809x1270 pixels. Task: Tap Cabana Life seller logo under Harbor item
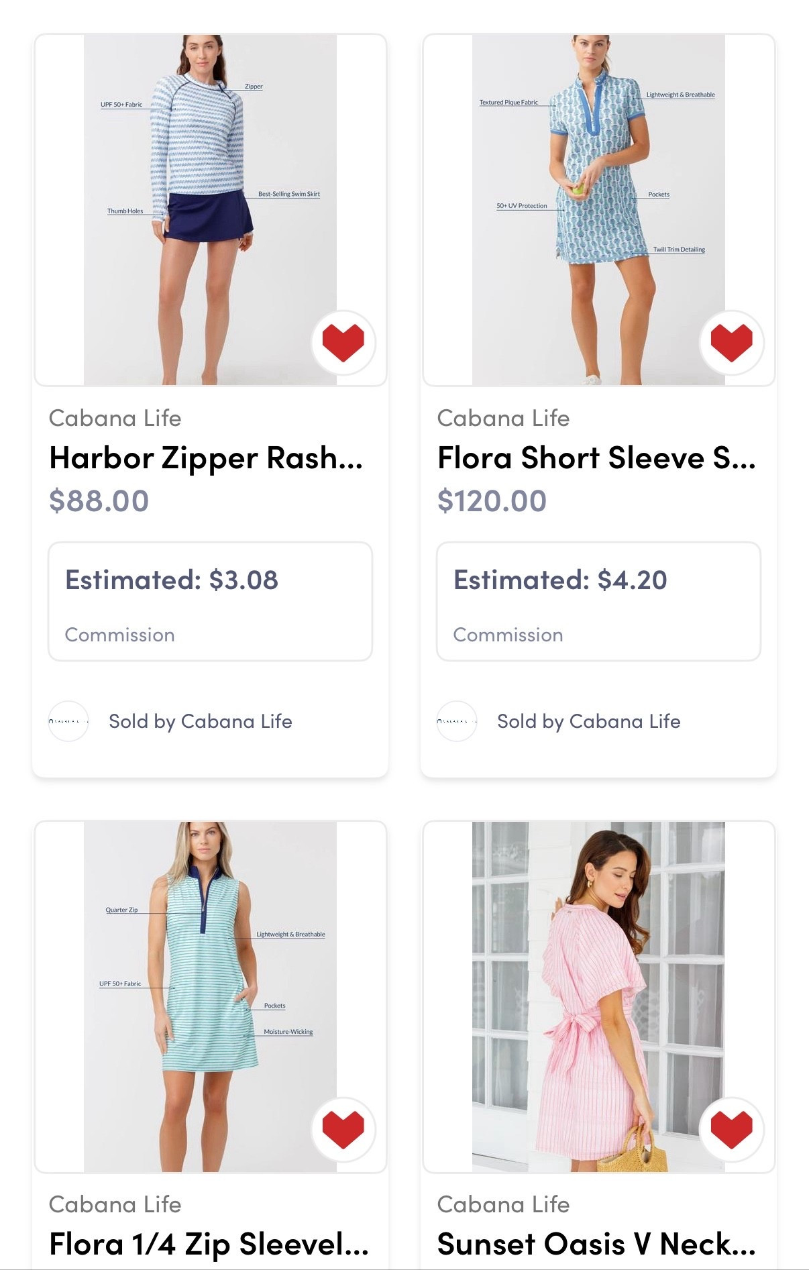pyautogui.click(x=68, y=721)
